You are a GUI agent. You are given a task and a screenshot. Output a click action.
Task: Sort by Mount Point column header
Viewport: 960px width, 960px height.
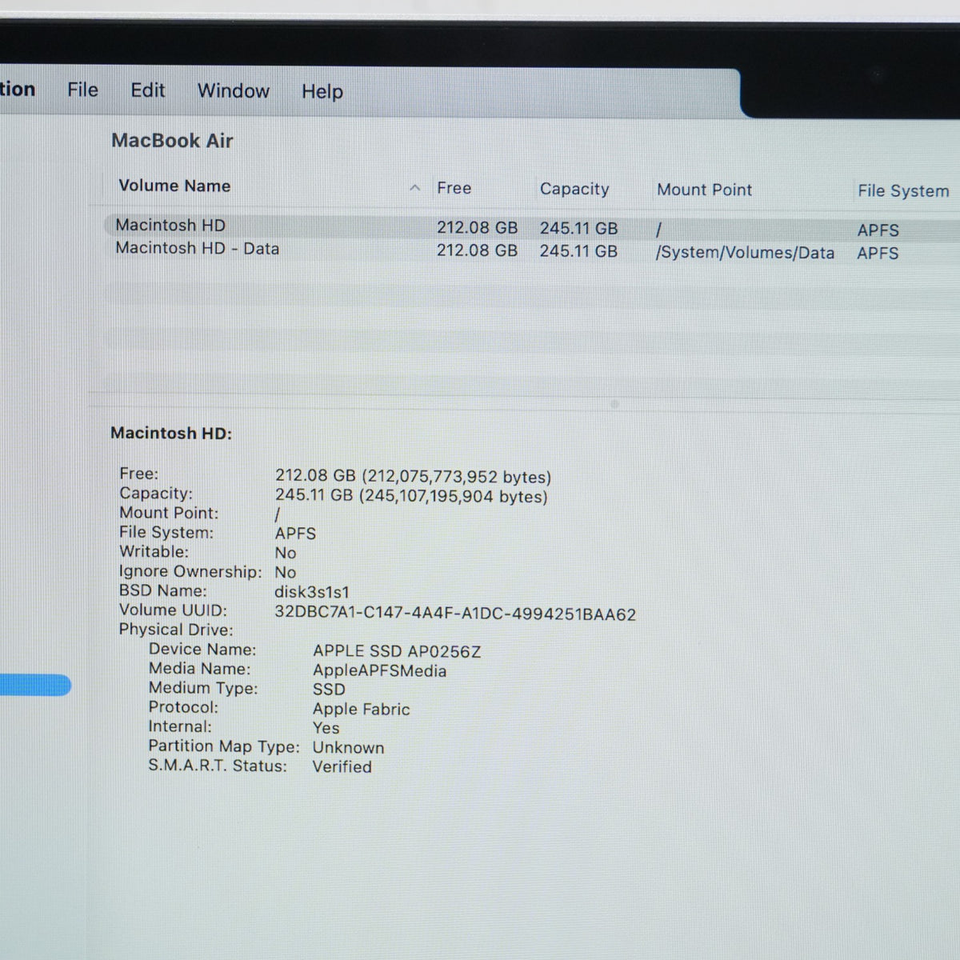tap(704, 190)
